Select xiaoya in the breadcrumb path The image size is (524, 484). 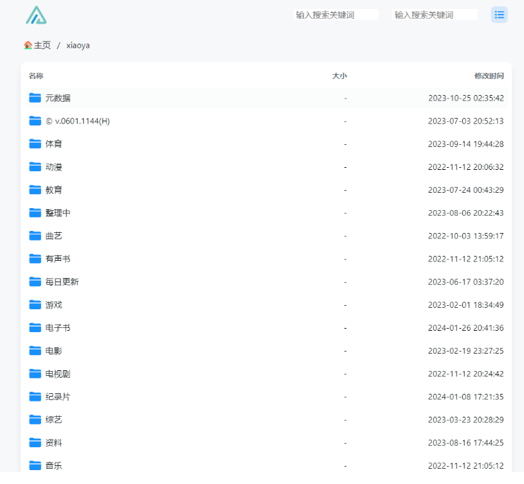(78, 45)
